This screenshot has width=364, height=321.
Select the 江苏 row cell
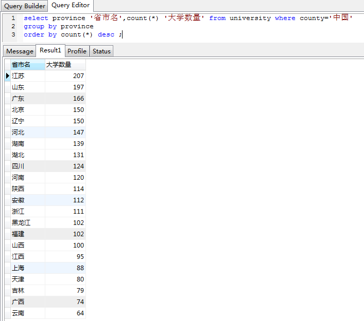(x=28, y=75)
